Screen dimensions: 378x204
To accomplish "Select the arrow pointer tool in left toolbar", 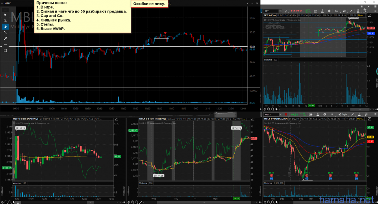I will pyautogui.click(x=5, y=15).
